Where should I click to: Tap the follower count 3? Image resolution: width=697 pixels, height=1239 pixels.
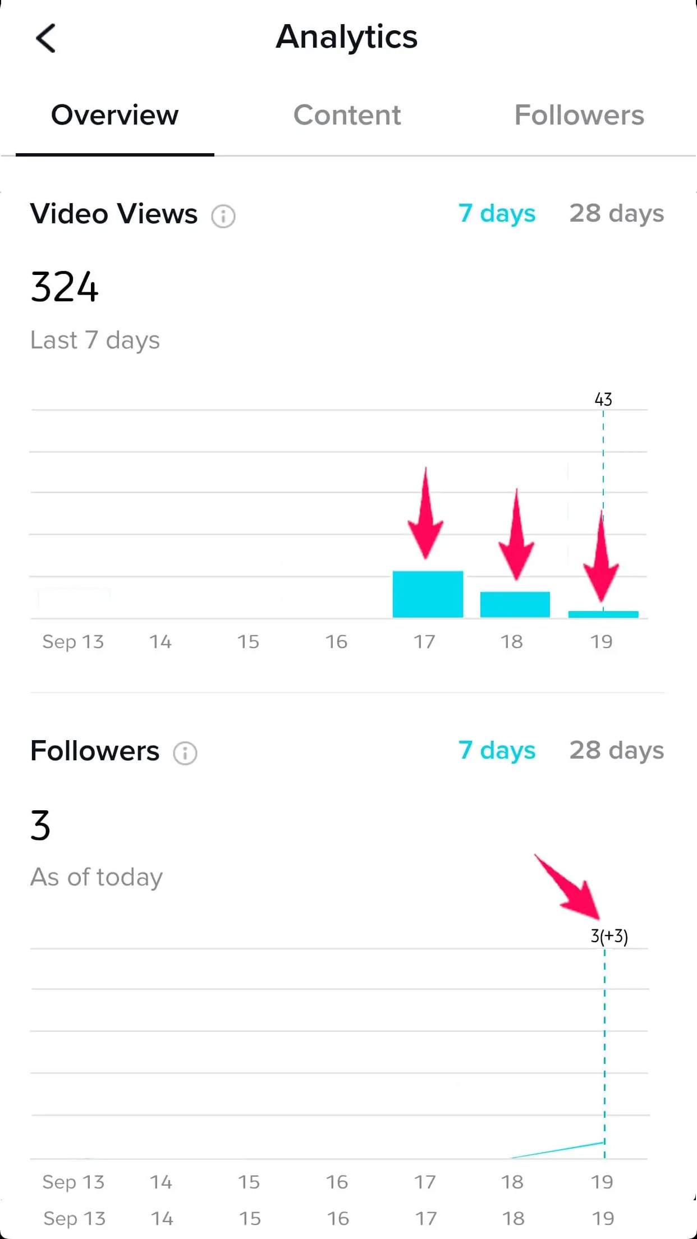(x=40, y=825)
